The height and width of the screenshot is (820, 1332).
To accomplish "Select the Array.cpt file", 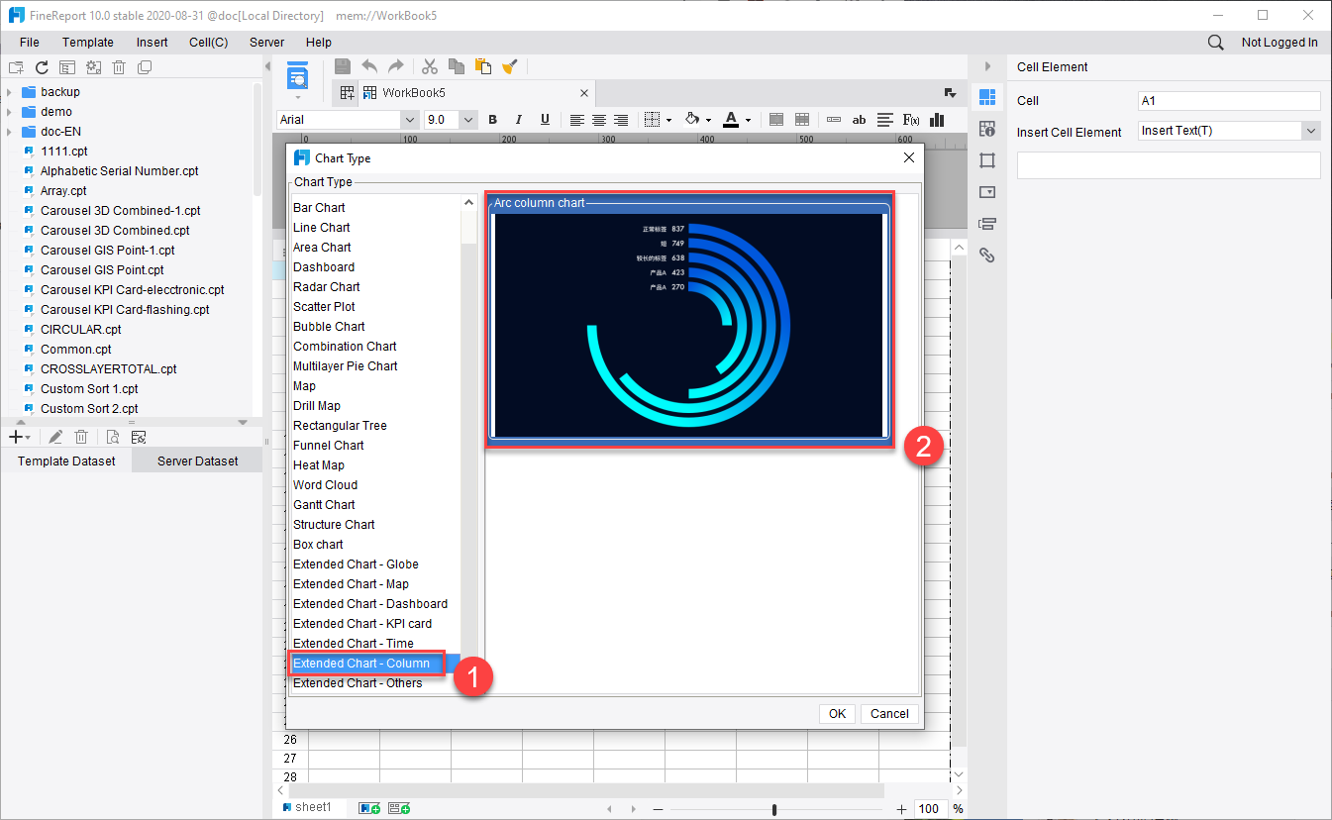I will (x=63, y=191).
